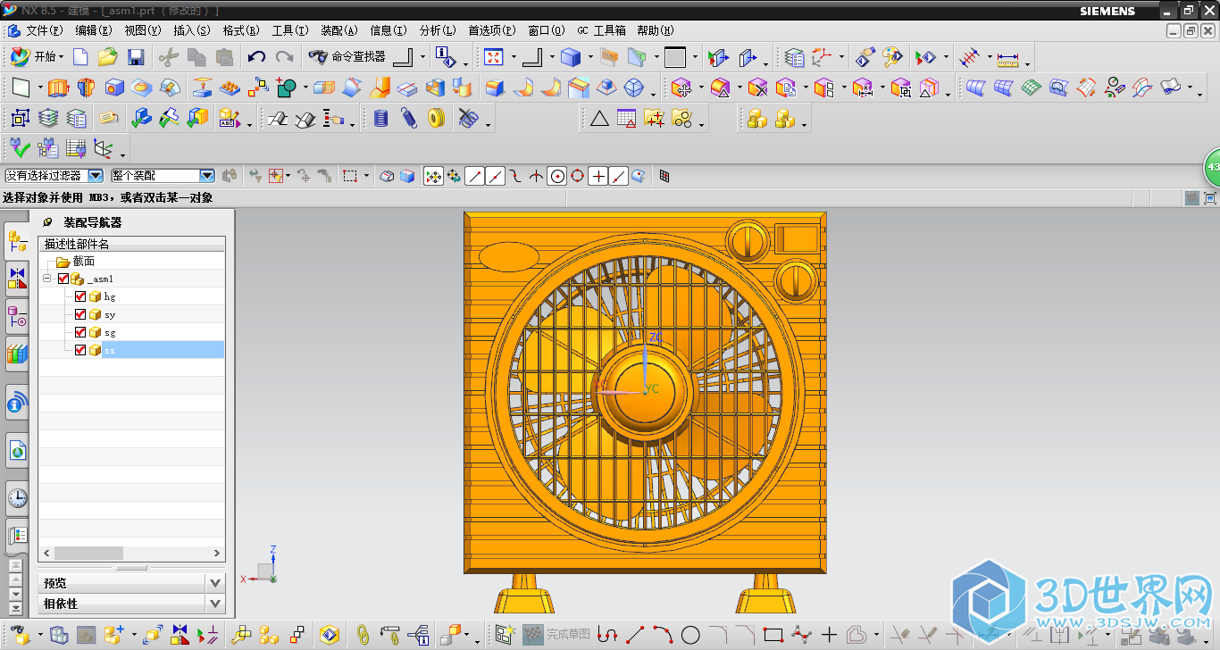Click the 描述性部件名 column header
Screen dimensions: 1220x650
pos(131,244)
